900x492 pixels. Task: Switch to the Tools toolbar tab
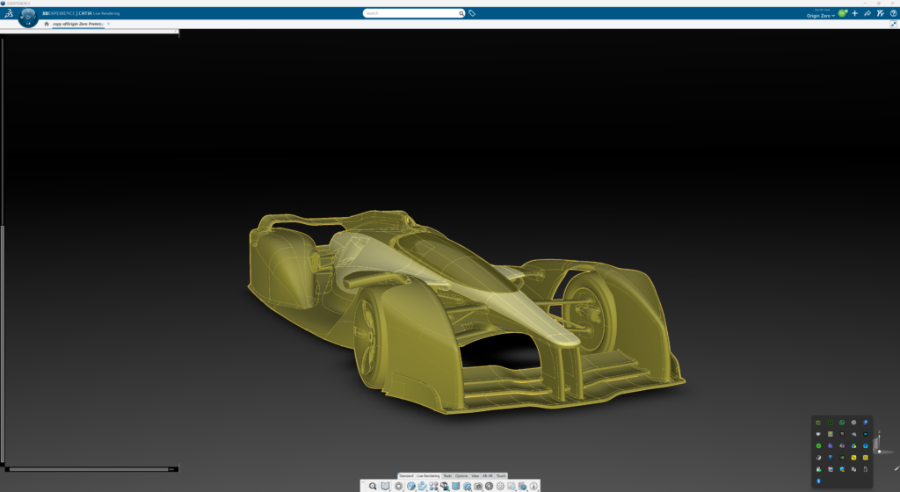447,476
